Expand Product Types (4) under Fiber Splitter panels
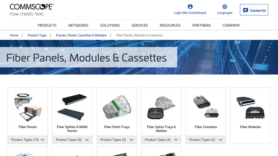Viewport: 278px width, 156px height. pyautogui.click(x=72, y=140)
